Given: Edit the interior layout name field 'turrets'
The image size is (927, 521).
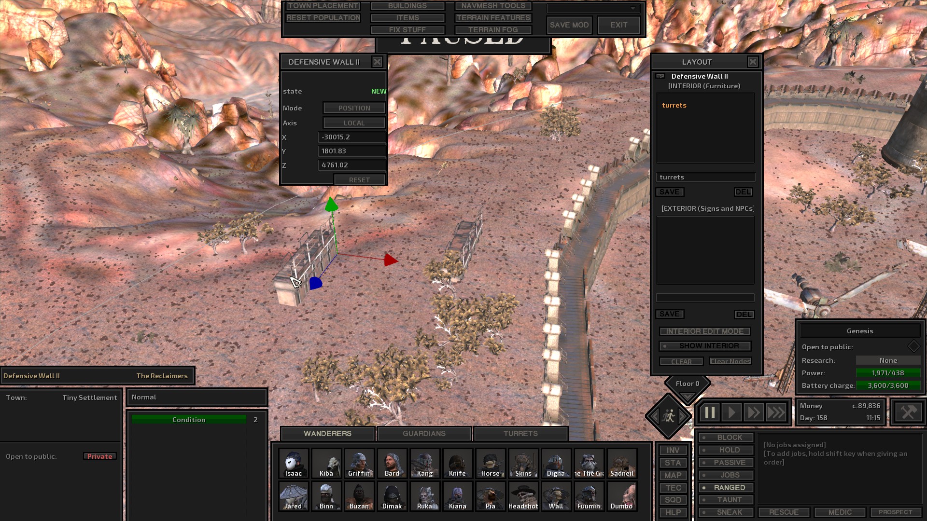Looking at the screenshot, I should click(705, 177).
